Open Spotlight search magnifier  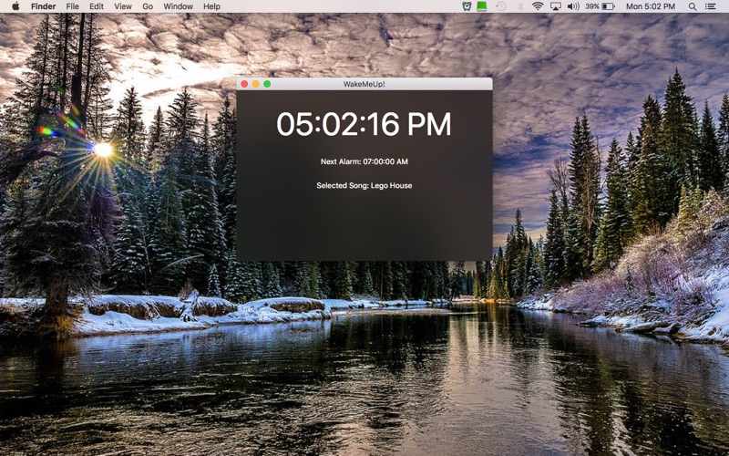(x=693, y=6)
